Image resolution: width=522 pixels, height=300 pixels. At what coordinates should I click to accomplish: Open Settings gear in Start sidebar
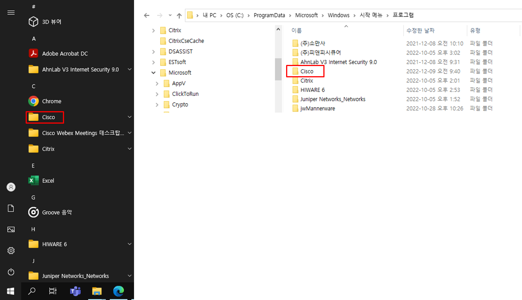11,251
